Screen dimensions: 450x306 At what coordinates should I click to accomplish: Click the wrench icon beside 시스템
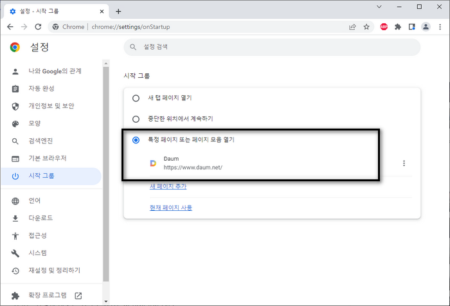pos(15,253)
